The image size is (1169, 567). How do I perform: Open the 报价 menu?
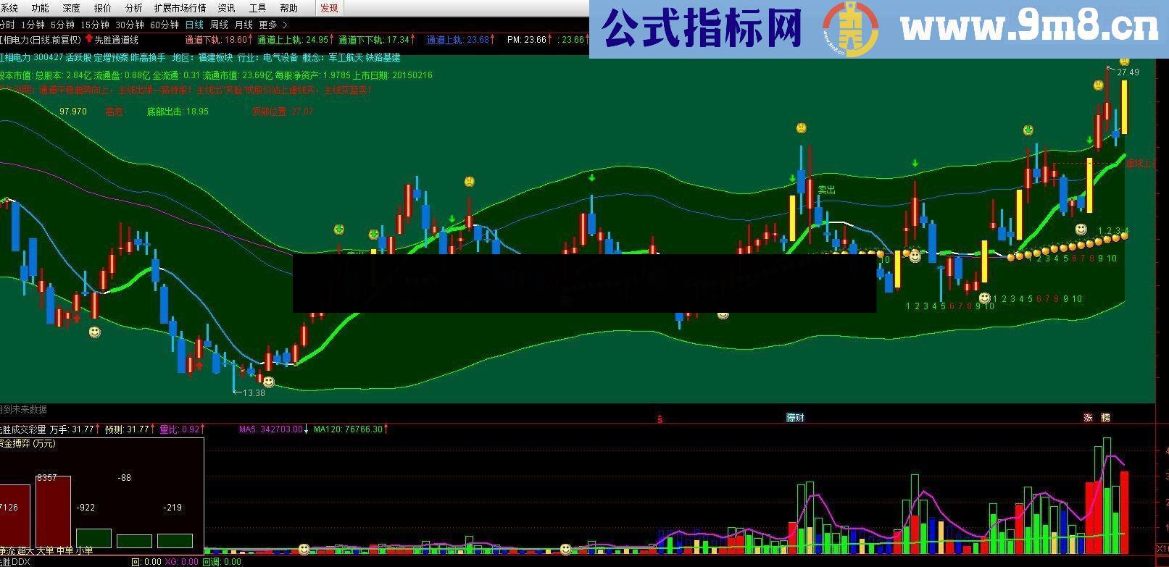click(x=103, y=8)
